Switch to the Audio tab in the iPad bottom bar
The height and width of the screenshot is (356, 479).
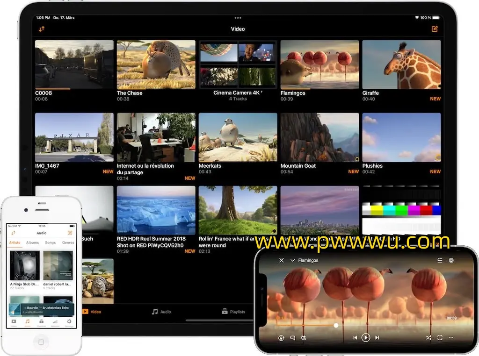coord(161,312)
